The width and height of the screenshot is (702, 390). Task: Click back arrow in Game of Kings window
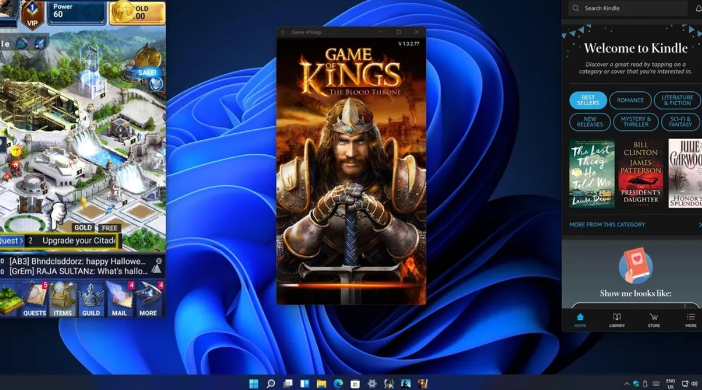pos(284,32)
